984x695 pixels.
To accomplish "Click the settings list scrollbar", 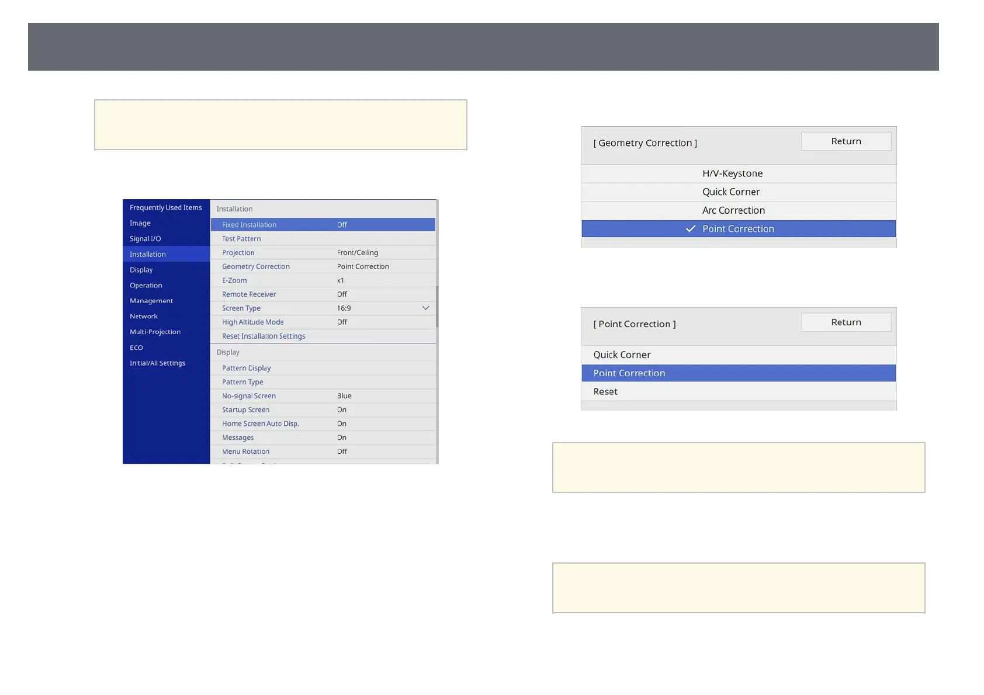I will click(436, 306).
